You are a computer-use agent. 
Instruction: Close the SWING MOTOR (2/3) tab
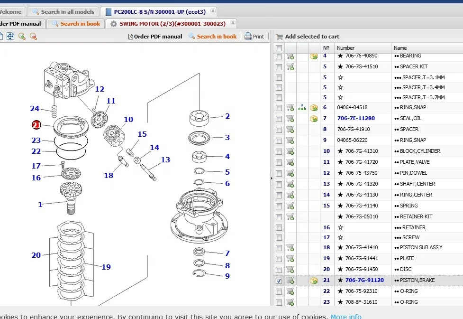pyautogui.click(x=233, y=23)
